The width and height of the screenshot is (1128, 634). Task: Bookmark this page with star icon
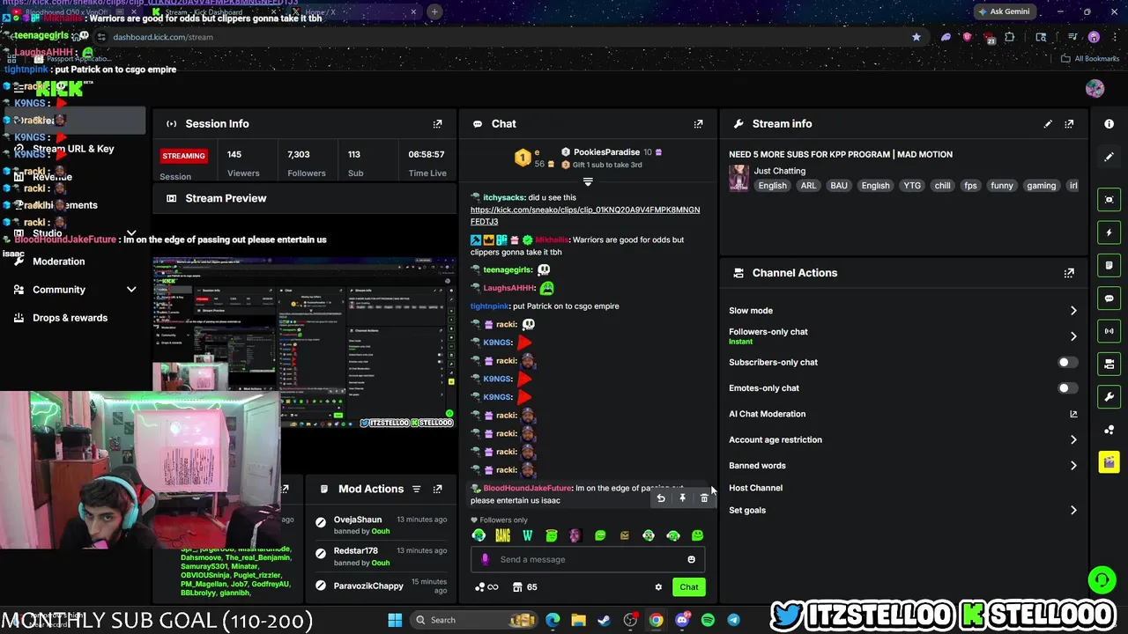tap(916, 37)
